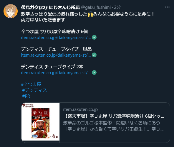Image resolution: width=174 pixels, height=147 pixels.
Task: Click the @gaku_fushimi handle
Action: 96,7
